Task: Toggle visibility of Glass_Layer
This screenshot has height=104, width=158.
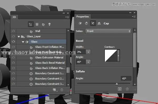Action: click(x=13, y=36)
